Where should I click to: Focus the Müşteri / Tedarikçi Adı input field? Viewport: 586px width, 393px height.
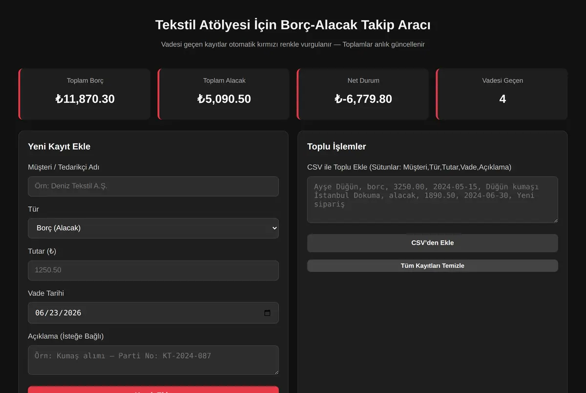[153, 186]
